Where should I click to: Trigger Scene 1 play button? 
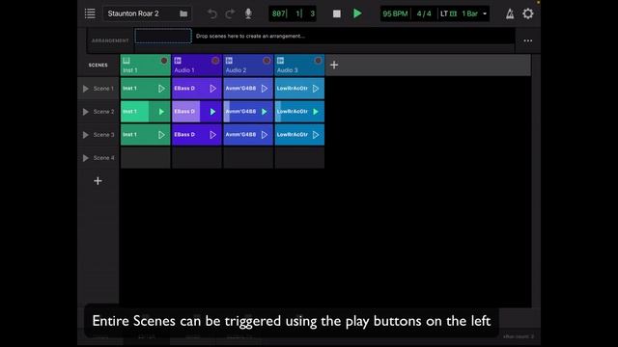click(x=86, y=89)
